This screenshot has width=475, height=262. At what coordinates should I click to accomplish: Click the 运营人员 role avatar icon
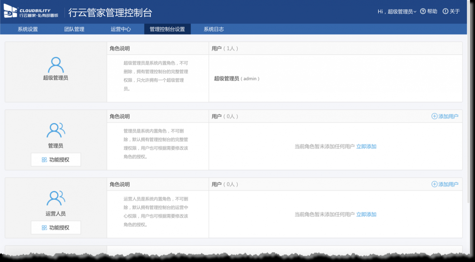(x=56, y=198)
